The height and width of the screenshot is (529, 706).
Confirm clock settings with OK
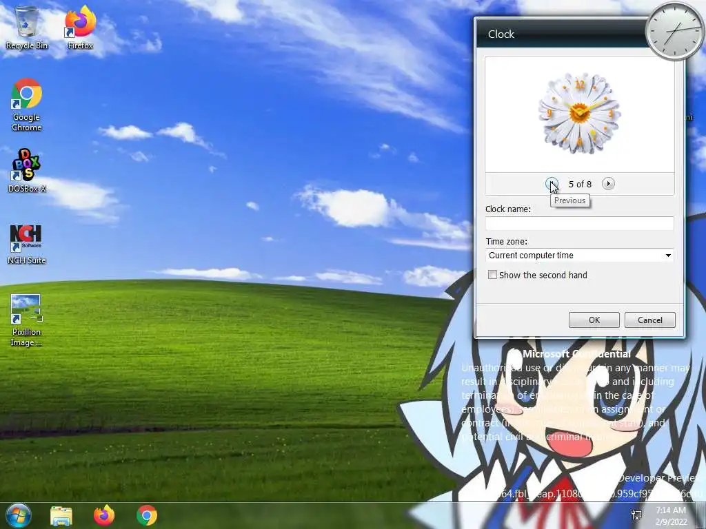tap(594, 320)
